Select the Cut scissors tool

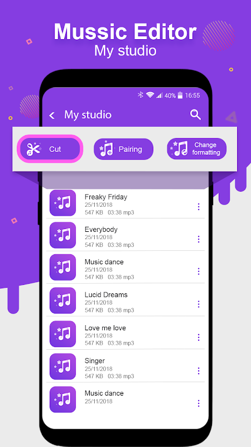pos(50,149)
